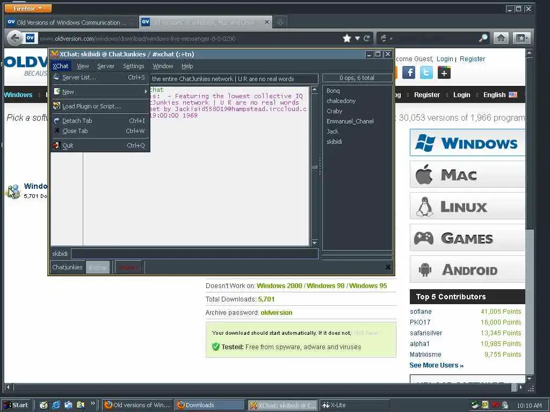
Task: Go to Firefox home page
Action: coord(501,38)
